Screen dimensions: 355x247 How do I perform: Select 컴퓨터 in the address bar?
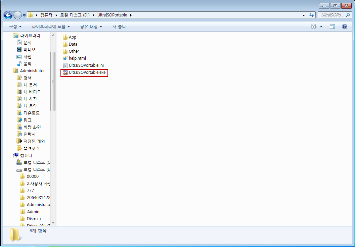pyautogui.click(x=46, y=15)
